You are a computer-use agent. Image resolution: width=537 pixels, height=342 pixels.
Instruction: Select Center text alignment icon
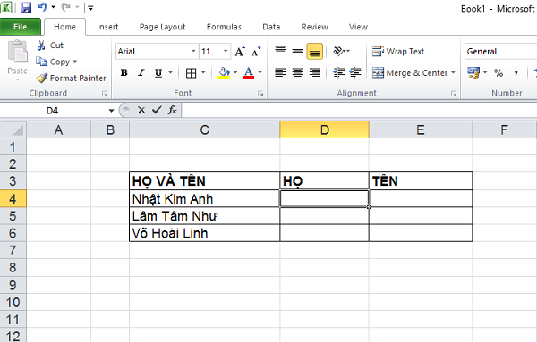(297, 72)
